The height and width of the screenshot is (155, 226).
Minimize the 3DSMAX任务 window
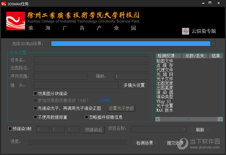tap(203, 3)
